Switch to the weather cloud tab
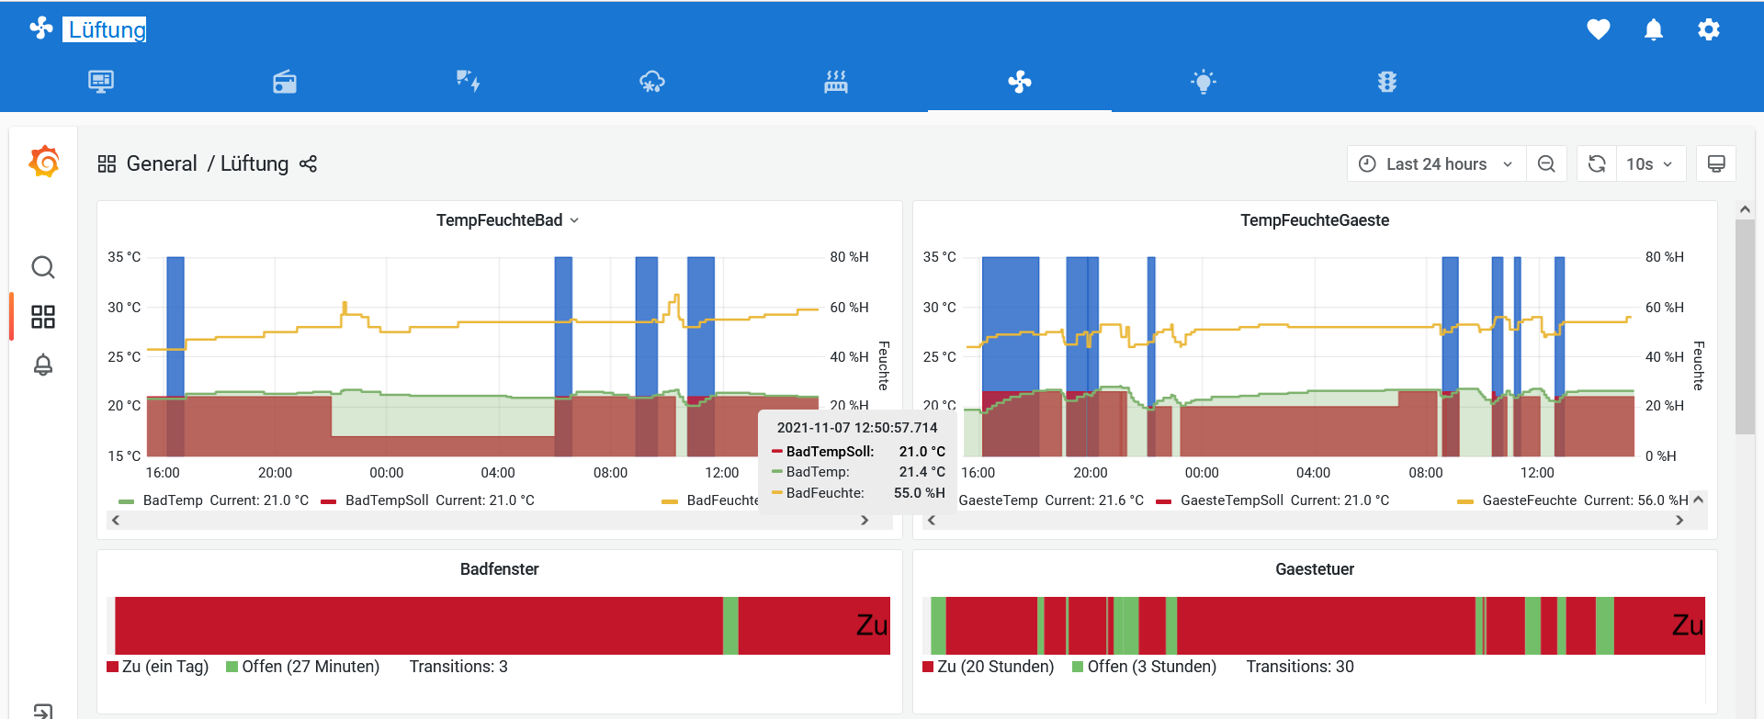The width and height of the screenshot is (1764, 719). pyautogui.click(x=652, y=82)
